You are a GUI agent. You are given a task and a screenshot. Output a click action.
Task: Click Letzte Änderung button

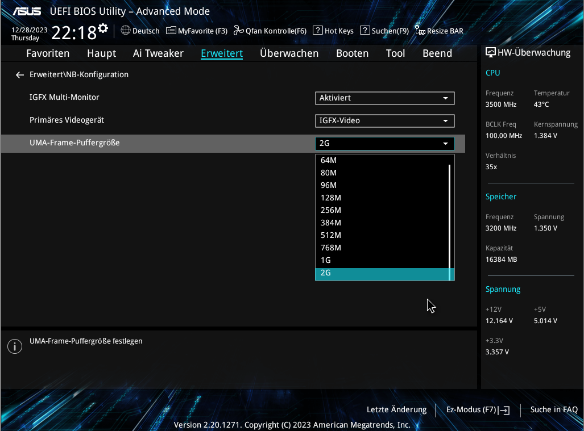(x=396, y=410)
